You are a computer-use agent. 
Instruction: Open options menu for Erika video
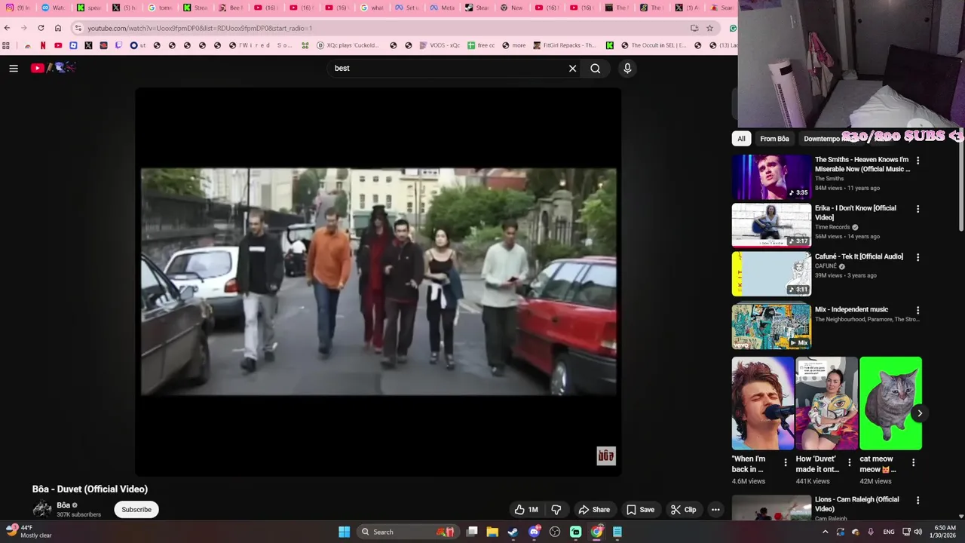(x=918, y=209)
